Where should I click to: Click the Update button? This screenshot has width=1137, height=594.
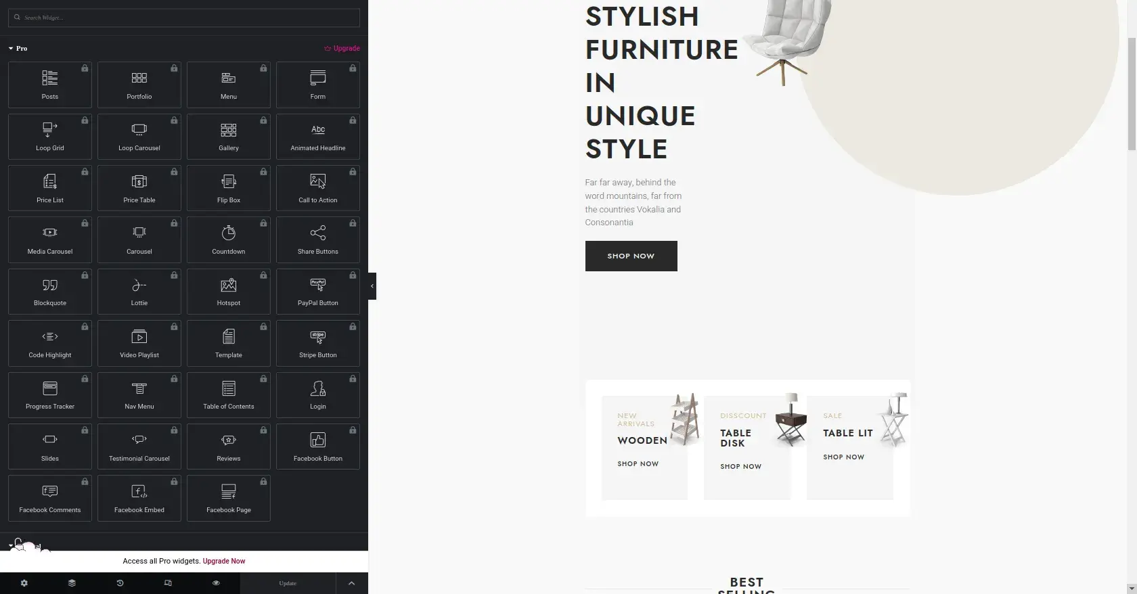[x=288, y=583]
